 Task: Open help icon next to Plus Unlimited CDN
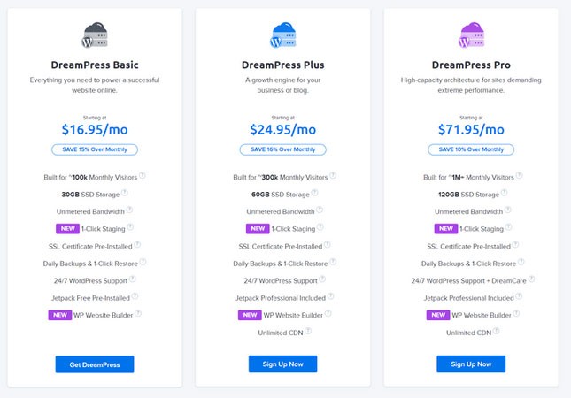310,332
